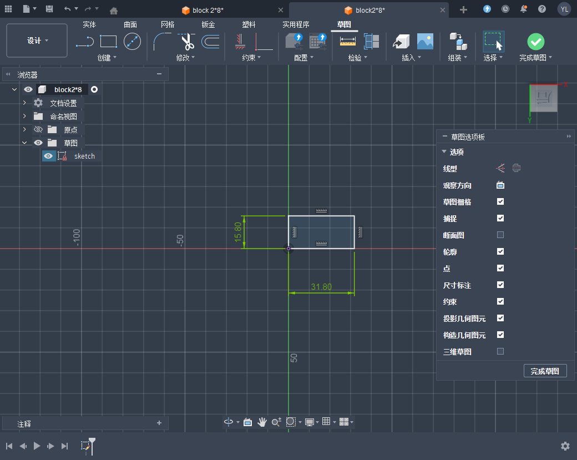577x460 pixels.
Task: Open the Help question mark icon
Action: pyautogui.click(x=542, y=9)
